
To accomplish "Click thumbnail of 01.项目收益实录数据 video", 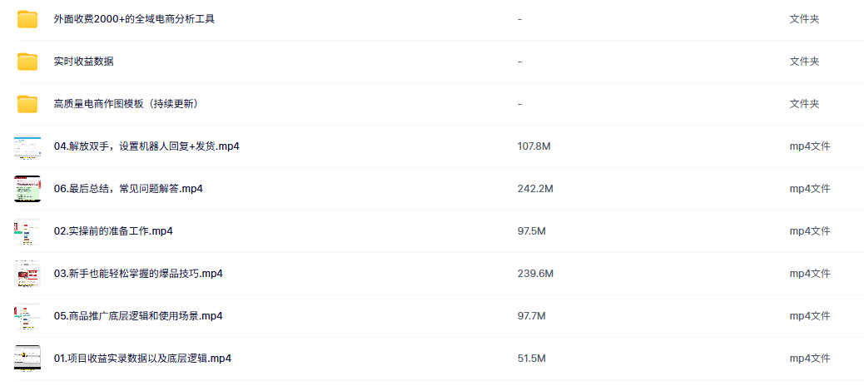I will tap(27, 359).
